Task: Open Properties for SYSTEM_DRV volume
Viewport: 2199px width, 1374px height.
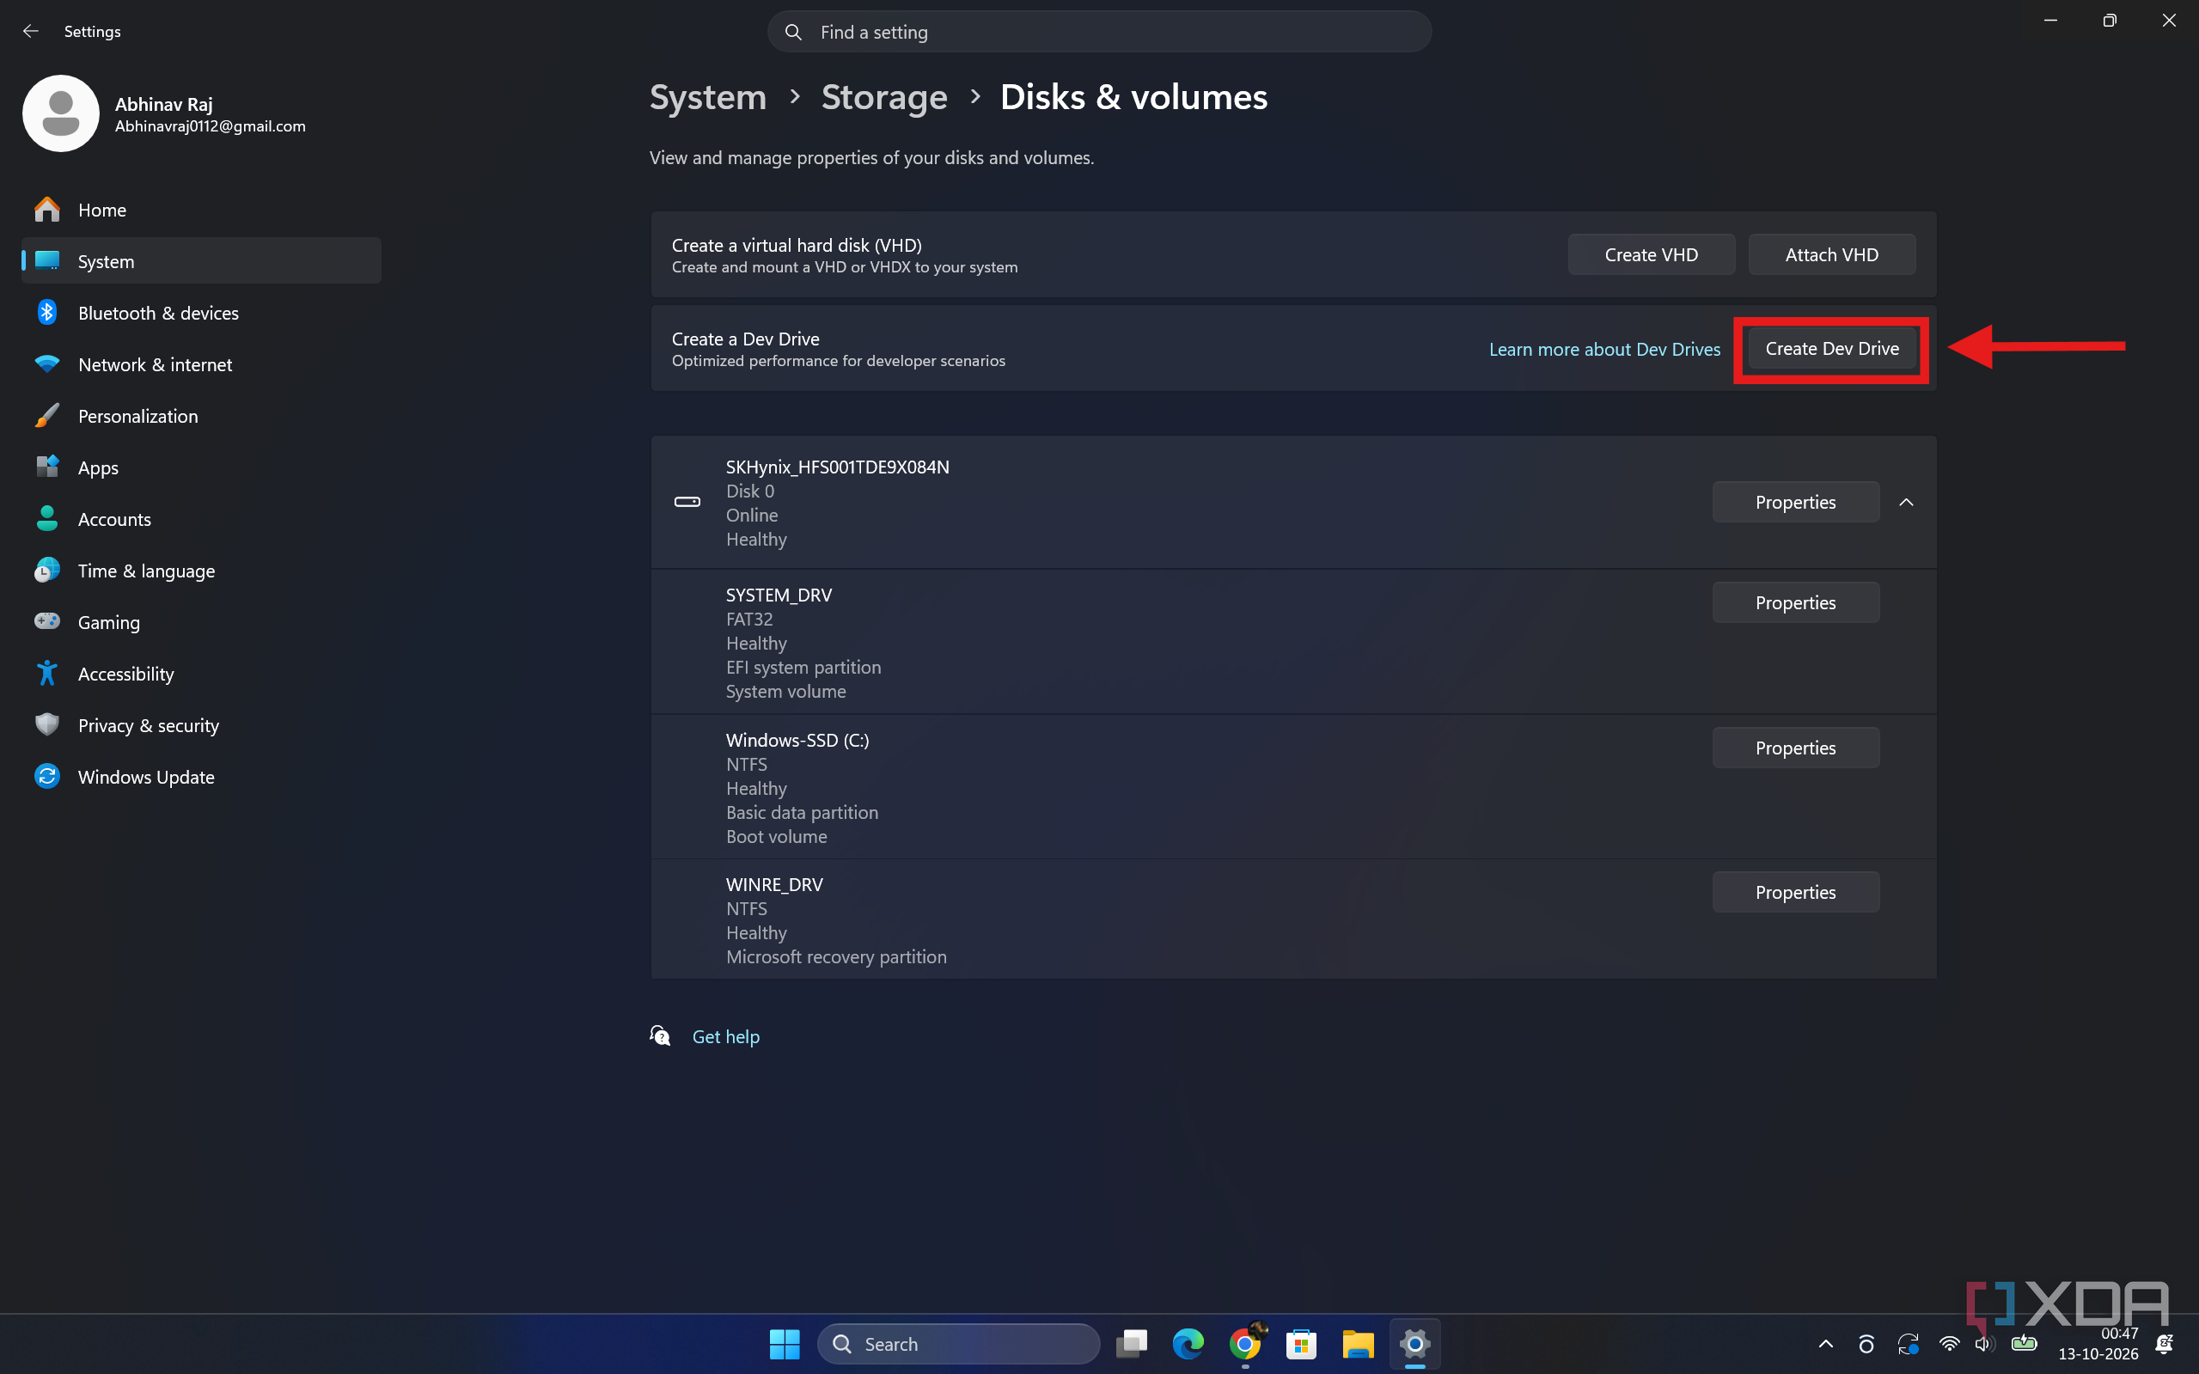Action: [1795, 602]
